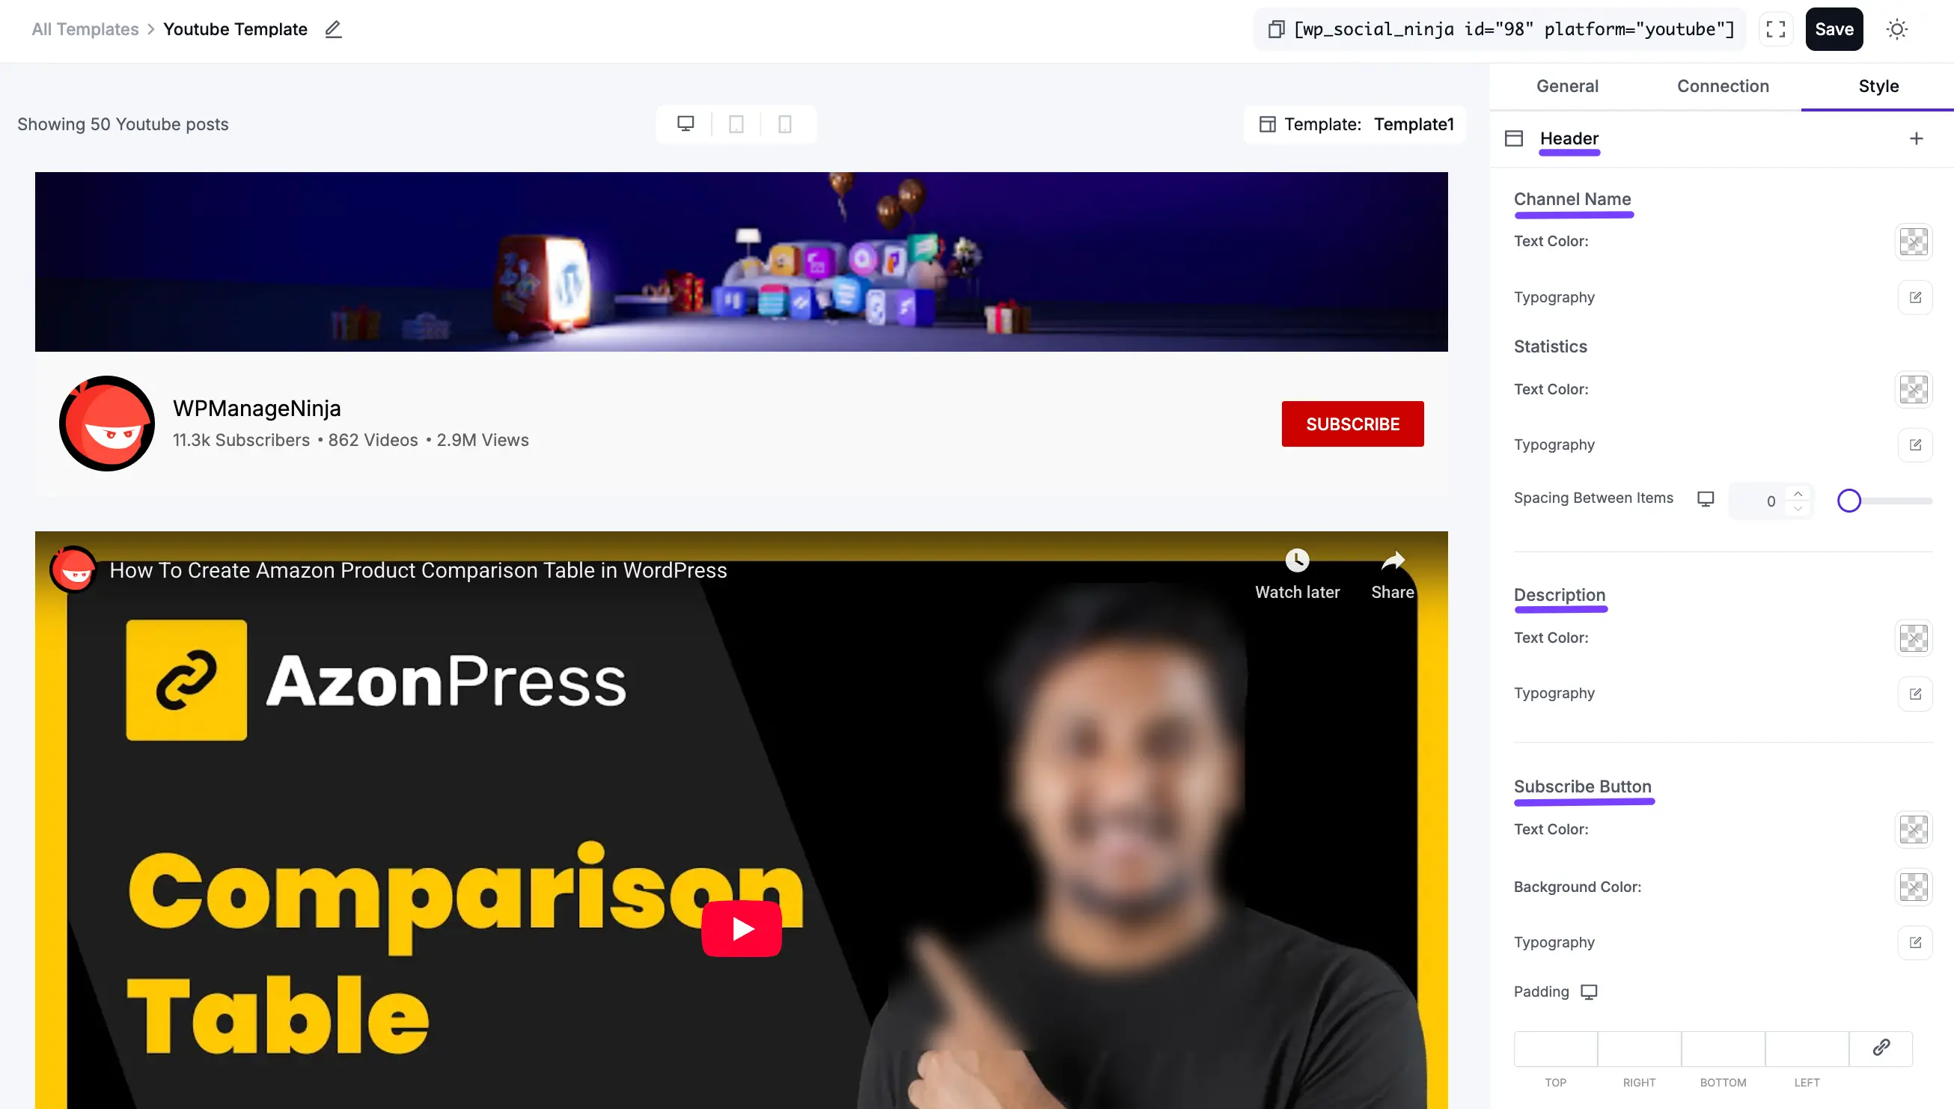This screenshot has height=1109, width=1954.
Task: Open Subscribe Button typography editor
Action: click(x=1916, y=942)
